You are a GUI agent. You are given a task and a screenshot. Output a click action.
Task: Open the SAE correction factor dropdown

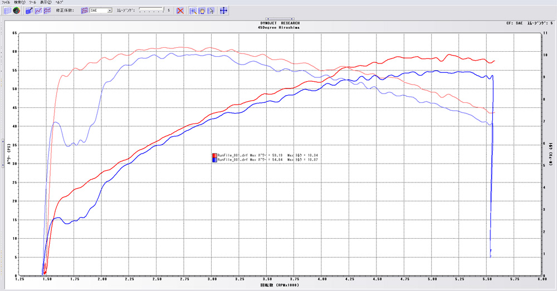[110, 10]
